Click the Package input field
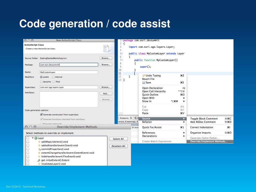Viewport: 256px width, 192px height. pos(69,65)
